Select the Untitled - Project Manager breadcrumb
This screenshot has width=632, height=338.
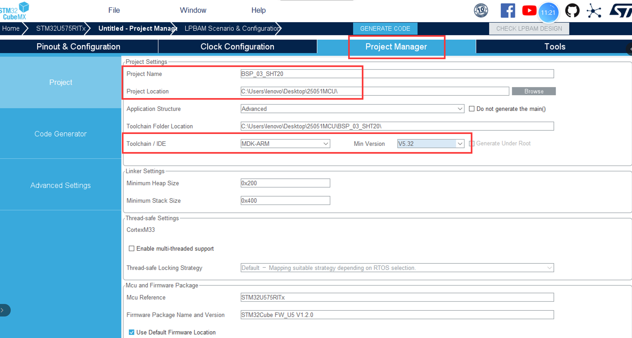[x=137, y=29]
